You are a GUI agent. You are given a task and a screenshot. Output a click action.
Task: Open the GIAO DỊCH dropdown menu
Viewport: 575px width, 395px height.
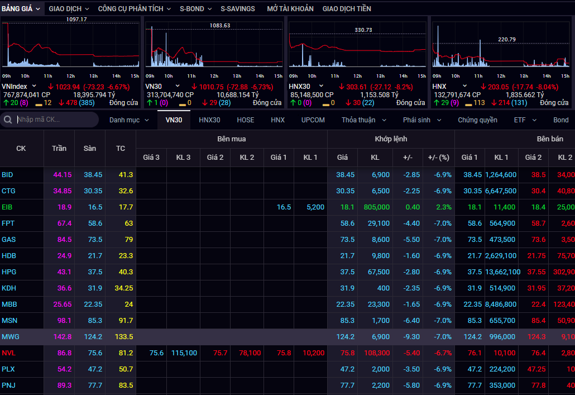(x=69, y=9)
